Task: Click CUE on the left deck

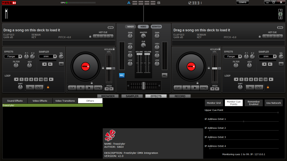Action: click(x=72, y=88)
